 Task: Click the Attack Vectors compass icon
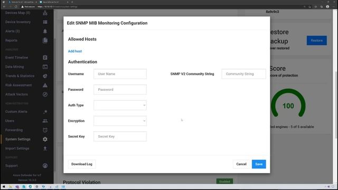[45, 94]
